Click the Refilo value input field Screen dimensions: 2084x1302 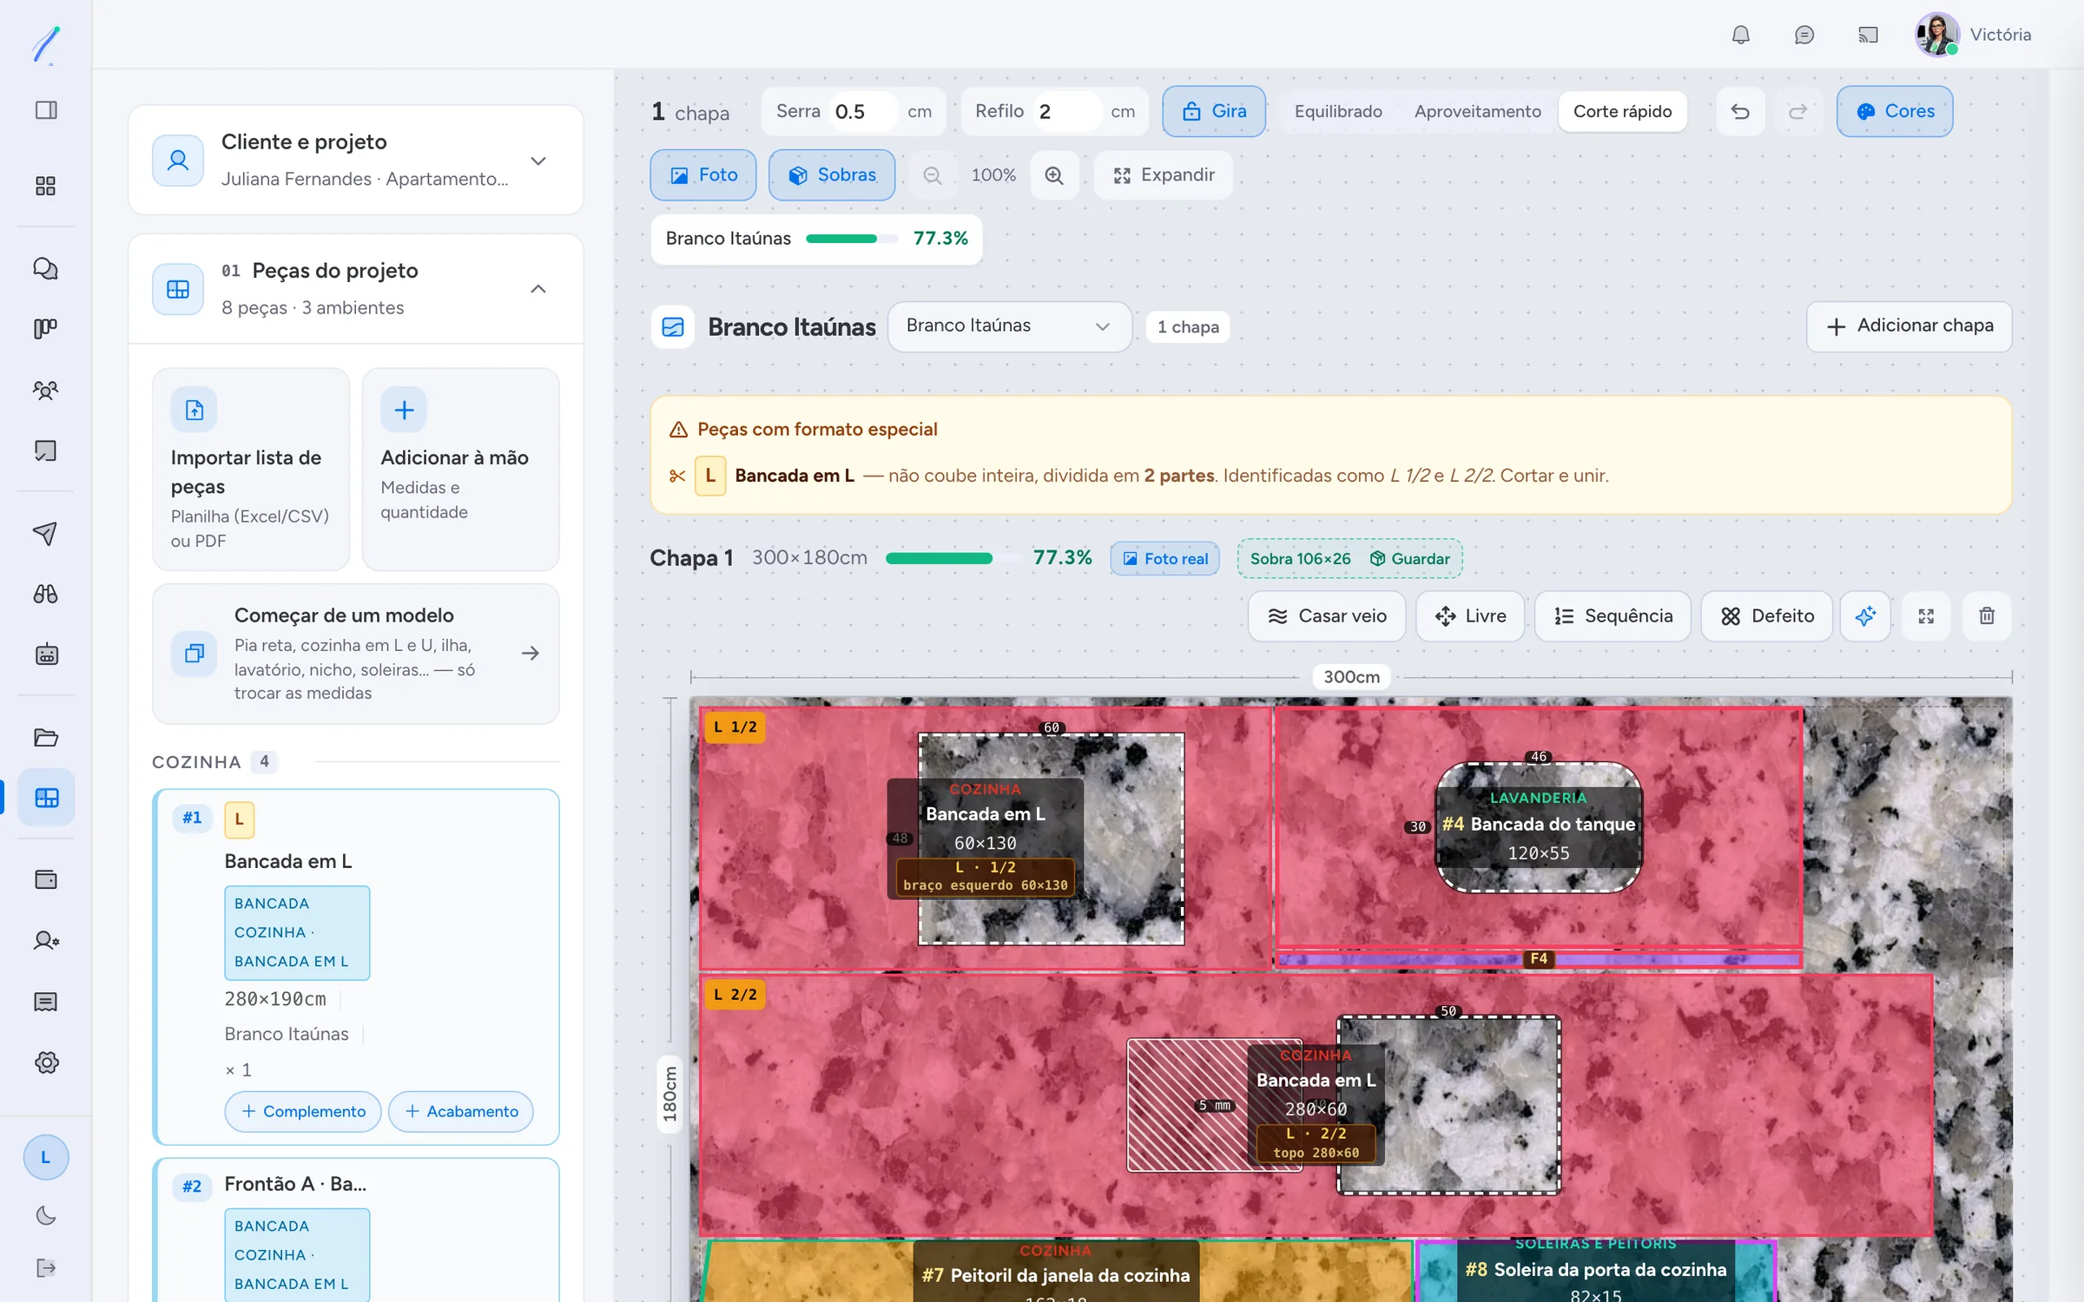pos(1068,111)
